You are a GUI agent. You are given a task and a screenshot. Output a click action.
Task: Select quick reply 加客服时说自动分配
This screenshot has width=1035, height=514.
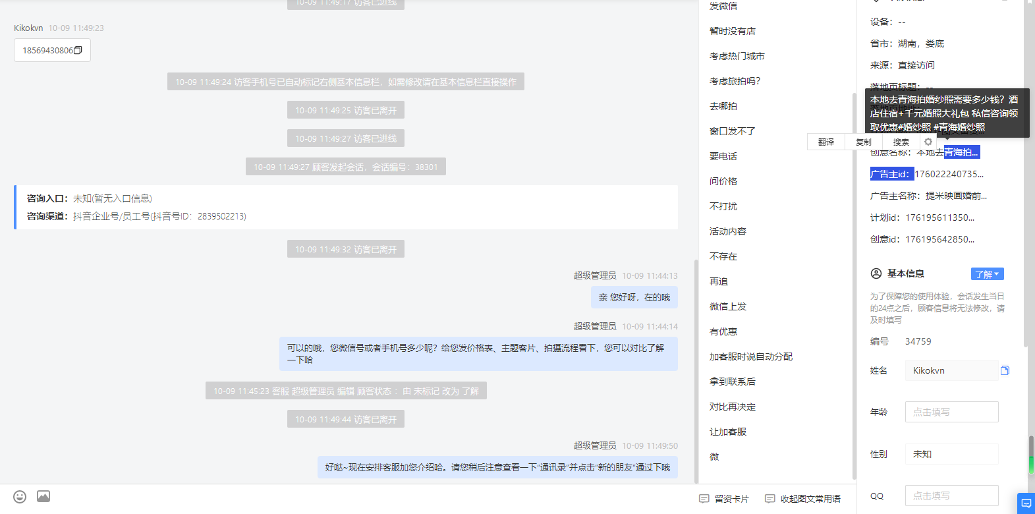[751, 357]
